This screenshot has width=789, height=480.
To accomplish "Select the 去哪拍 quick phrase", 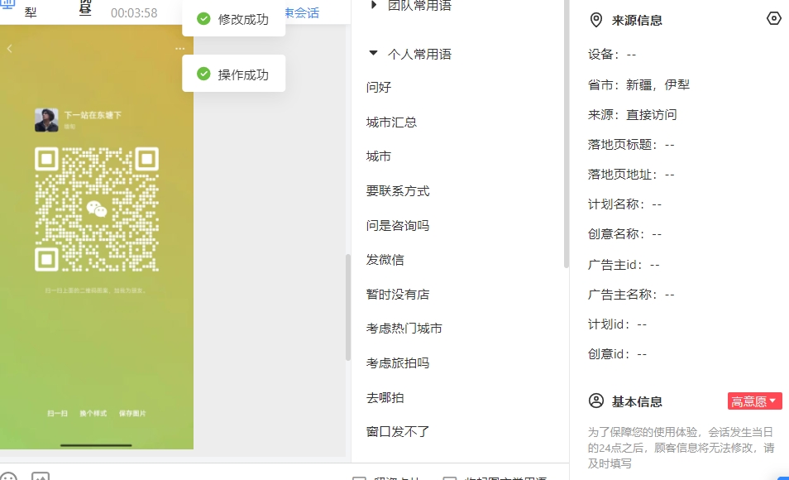I will point(385,397).
